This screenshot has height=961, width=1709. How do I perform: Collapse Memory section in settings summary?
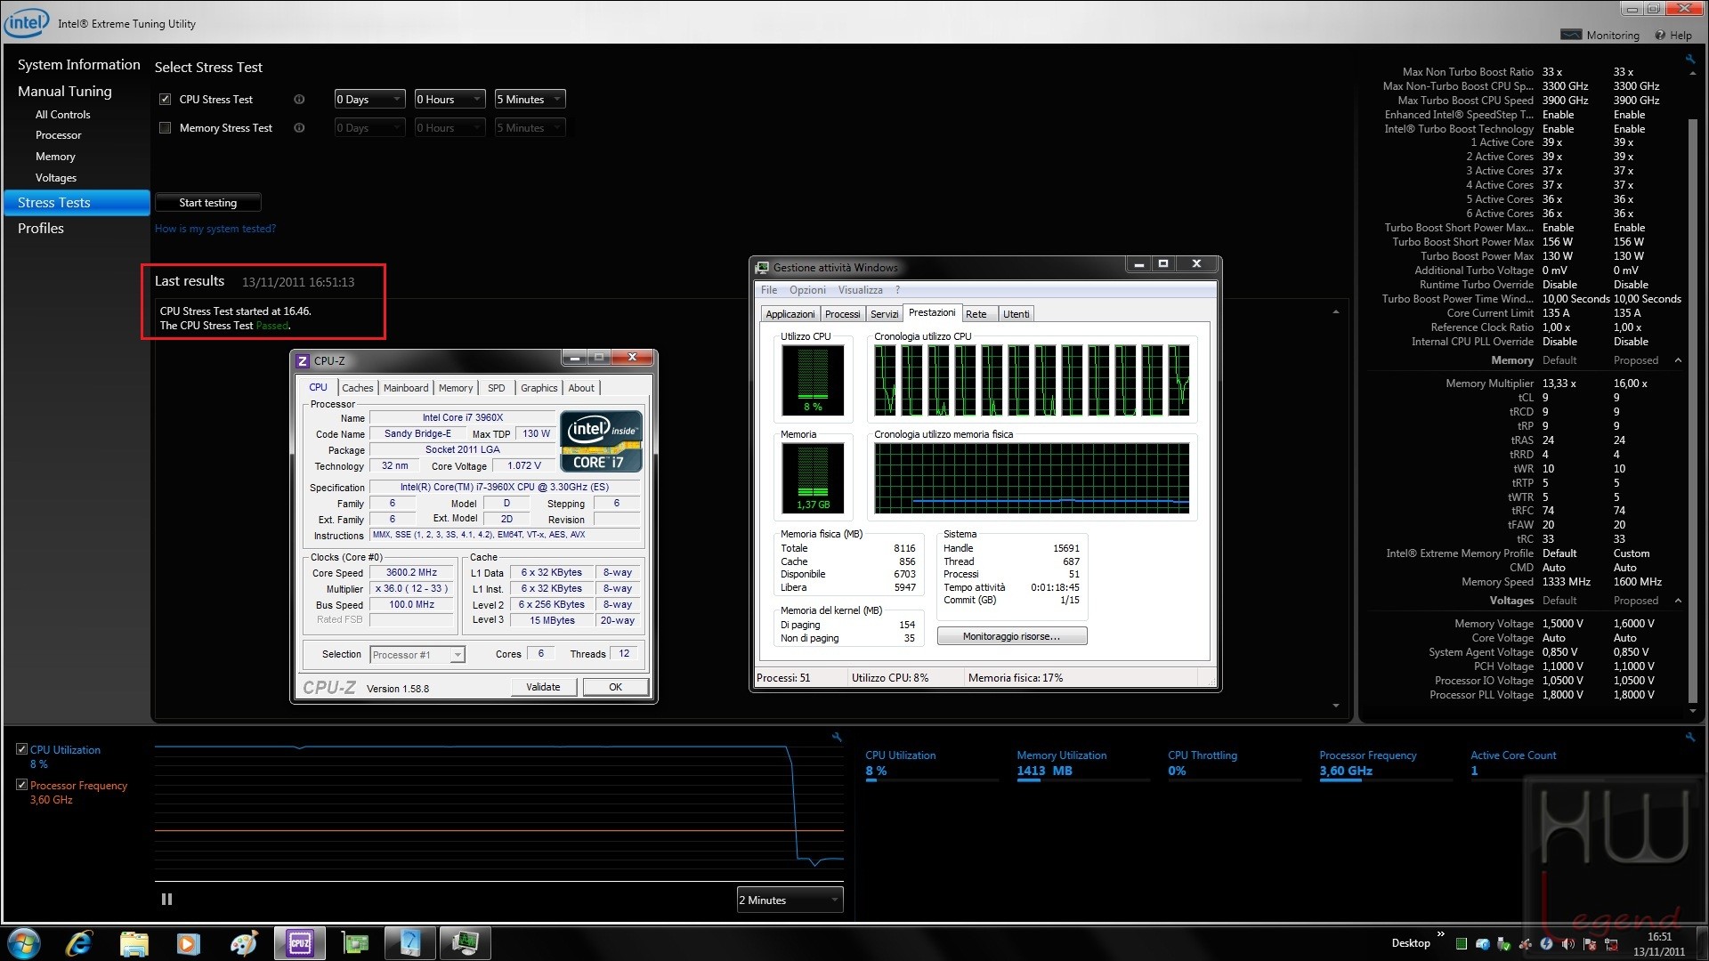tap(1678, 360)
